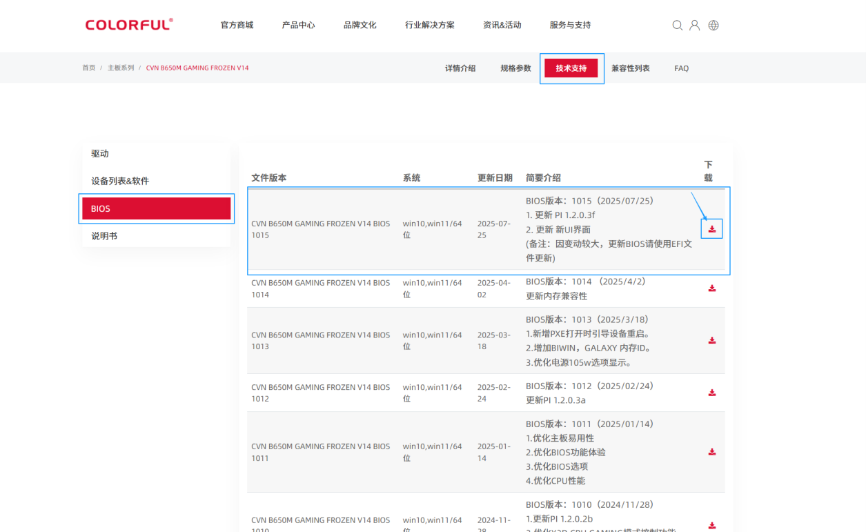The height and width of the screenshot is (532, 866).
Task: Open the 服务与支持 menu
Action: pos(571,25)
